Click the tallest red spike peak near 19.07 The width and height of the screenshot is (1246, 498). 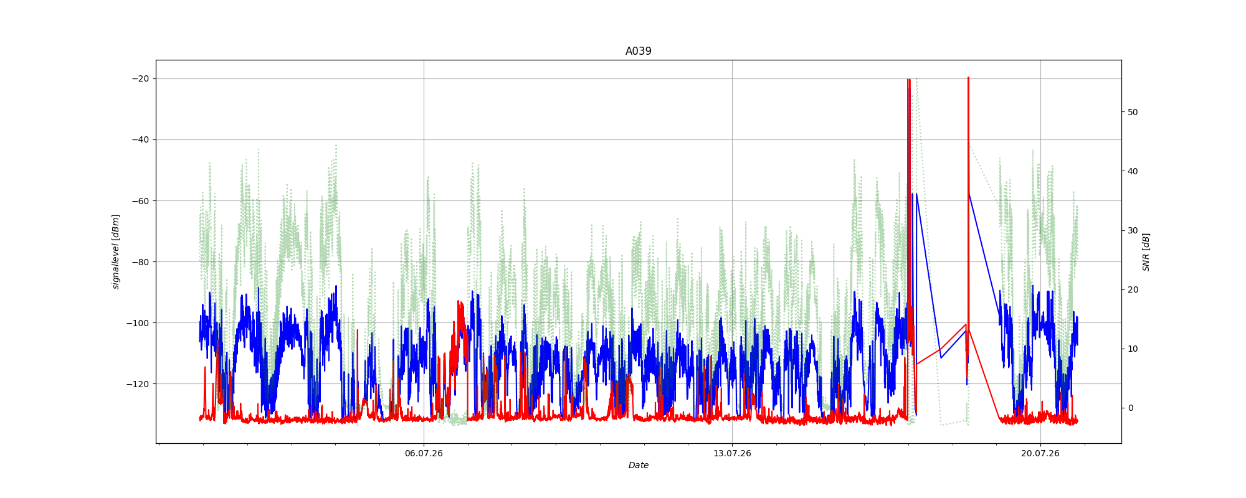tap(968, 78)
